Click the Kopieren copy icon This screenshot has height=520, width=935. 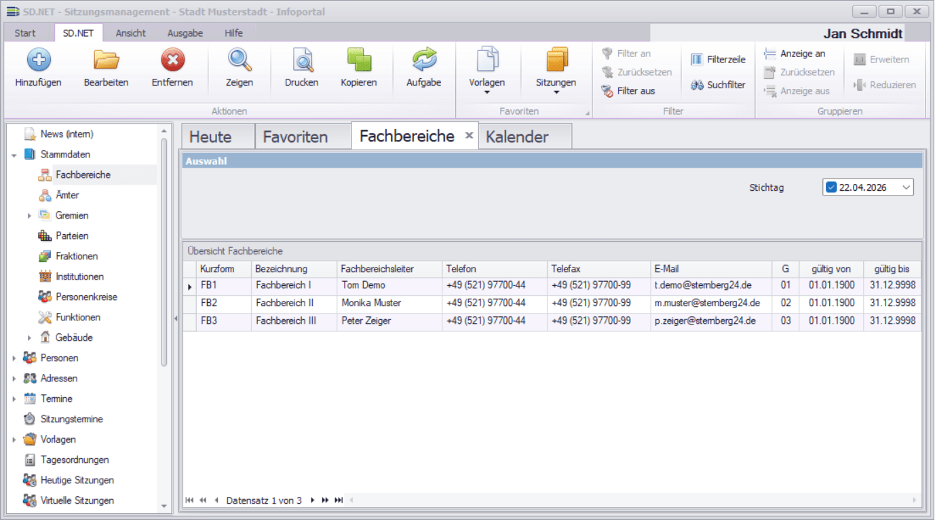[359, 60]
